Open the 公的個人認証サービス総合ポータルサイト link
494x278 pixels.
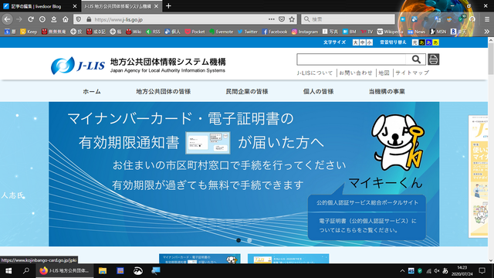[367, 202]
